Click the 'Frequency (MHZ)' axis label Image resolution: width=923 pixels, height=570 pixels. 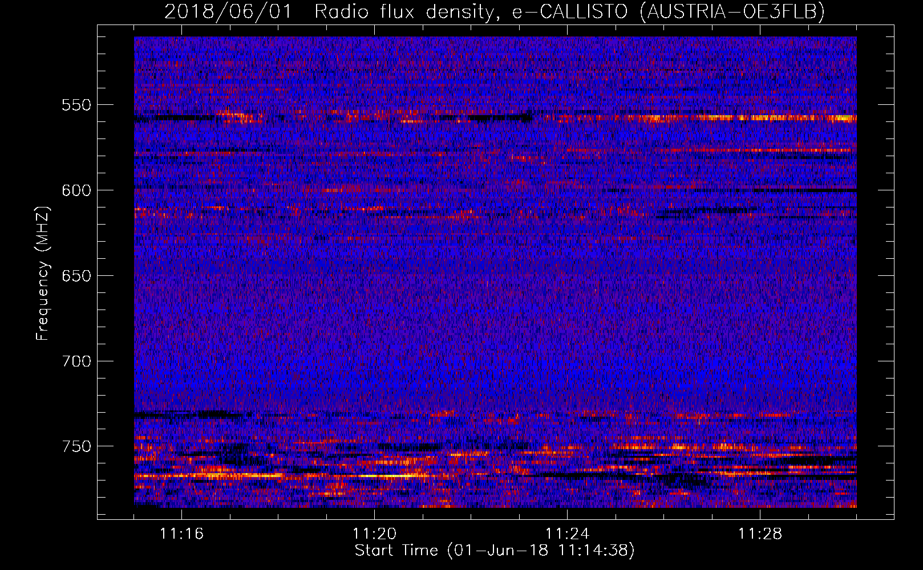tap(43, 273)
